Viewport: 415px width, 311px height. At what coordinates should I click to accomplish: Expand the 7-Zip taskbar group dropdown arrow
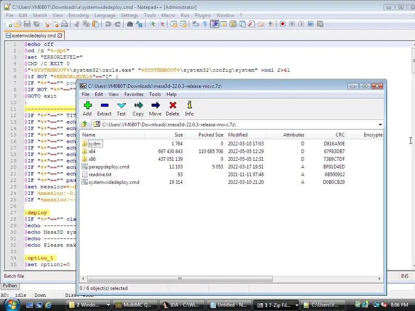click(x=296, y=305)
